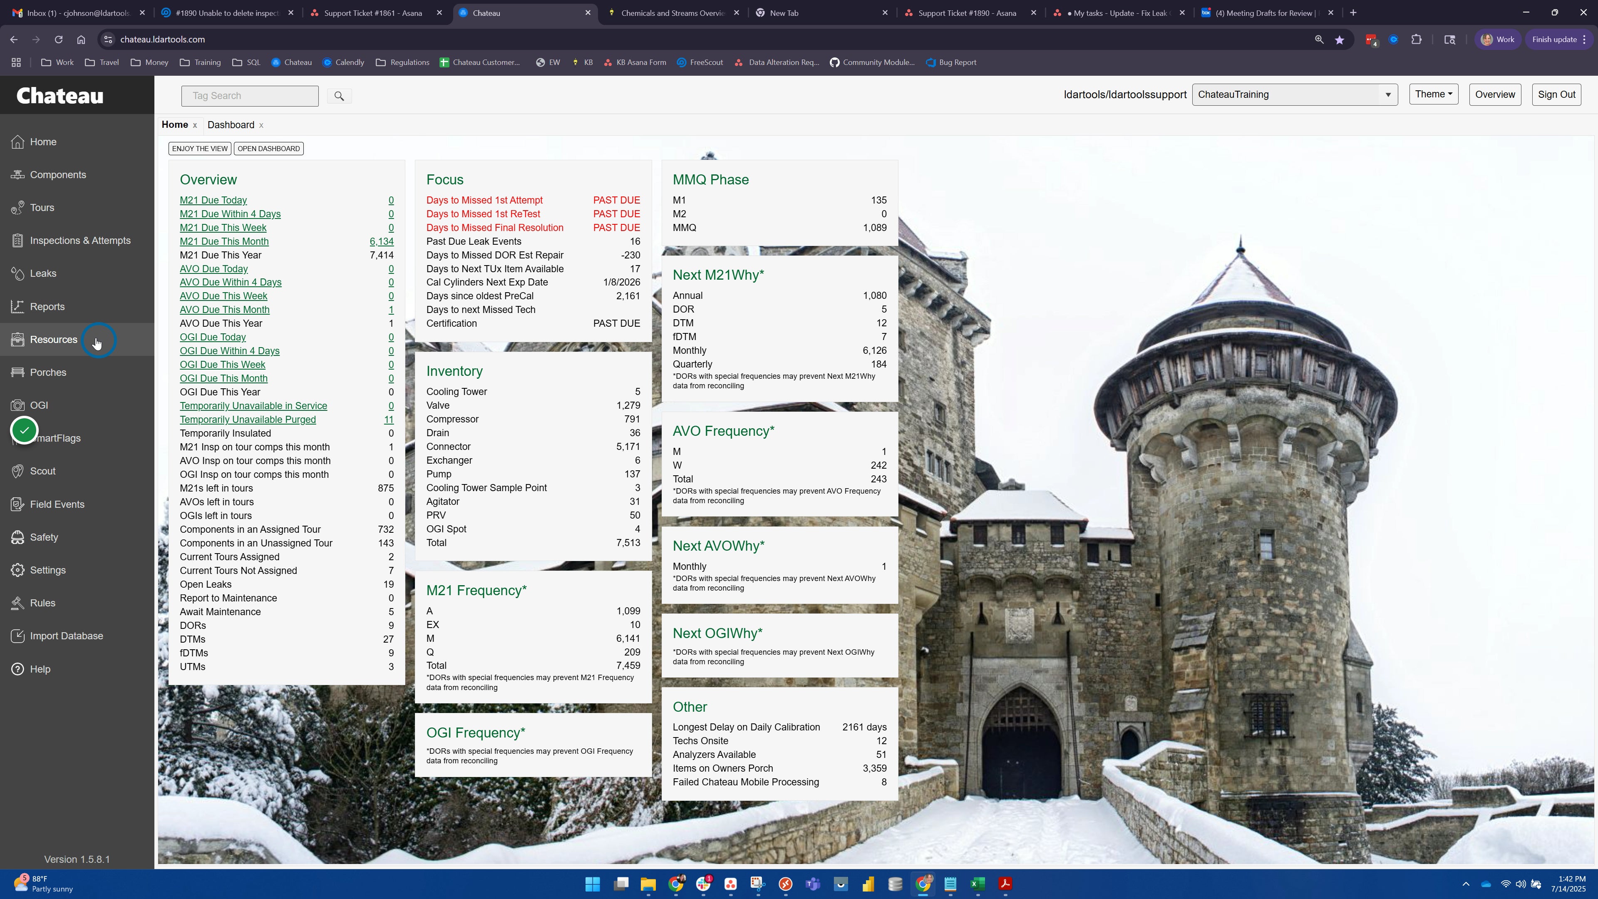Click the magnifier tag search button

(339, 96)
